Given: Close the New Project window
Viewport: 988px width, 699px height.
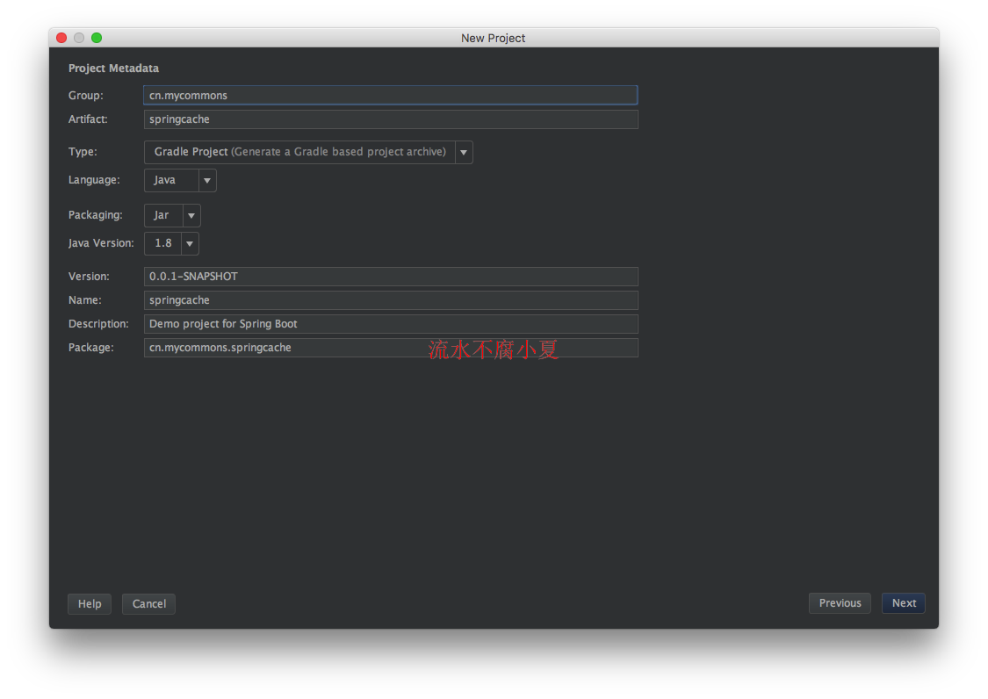Looking at the screenshot, I should 61,38.
